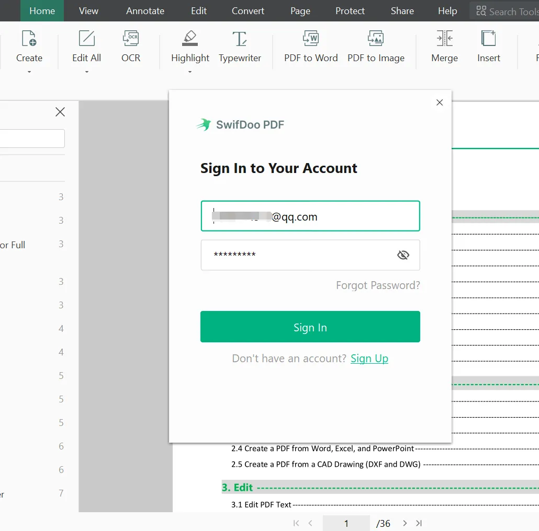Run the OCR tool
Viewport: 539px width, 531px height.
tap(131, 47)
